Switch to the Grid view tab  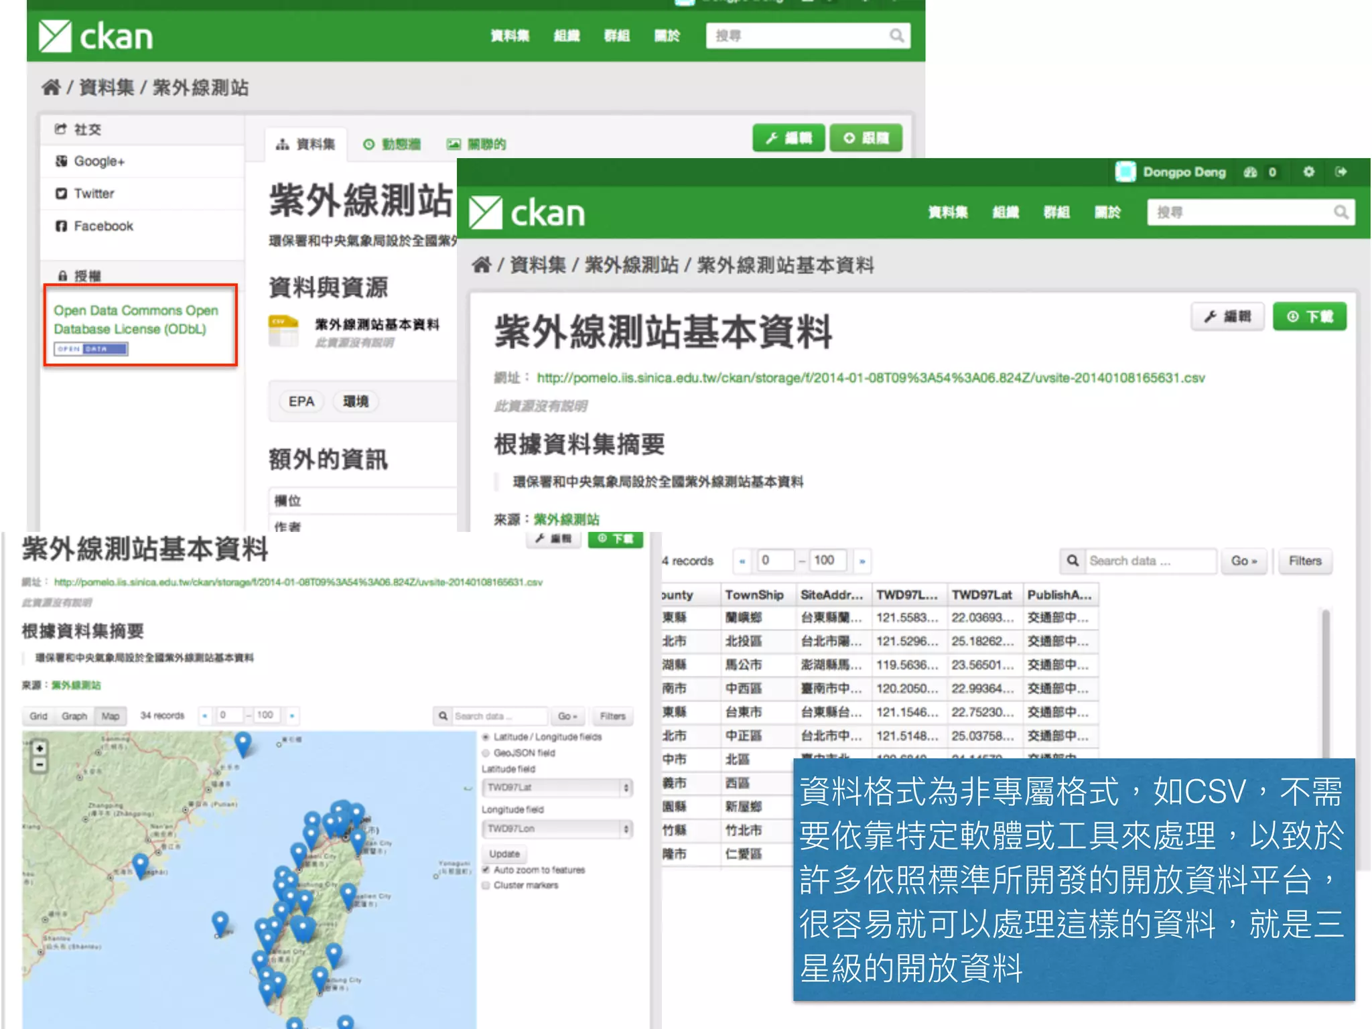tap(38, 716)
